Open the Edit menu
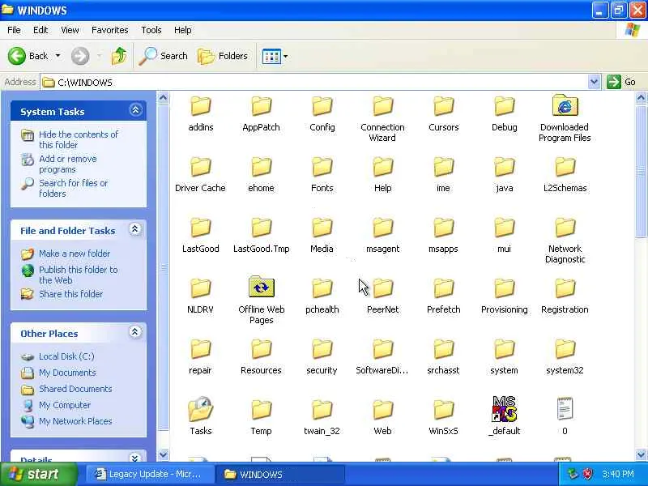Image resolution: width=648 pixels, height=486 pixels. [40, 30]
